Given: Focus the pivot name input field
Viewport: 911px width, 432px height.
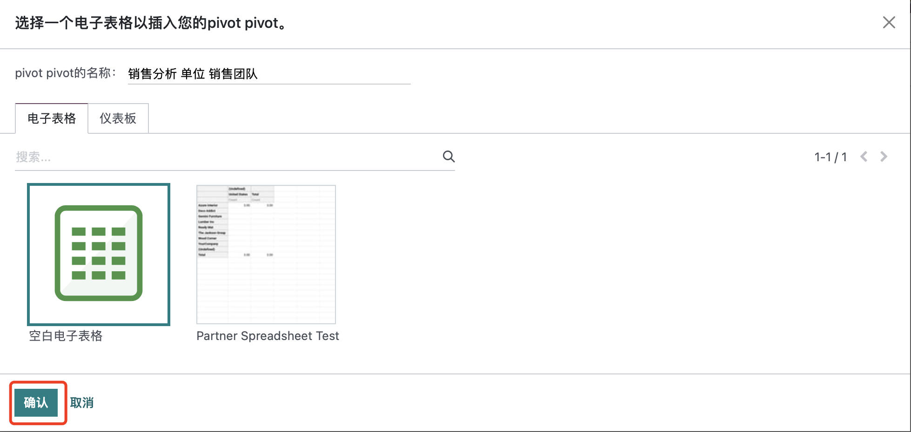Looking at the screenshot, I should tap(326, 74).
